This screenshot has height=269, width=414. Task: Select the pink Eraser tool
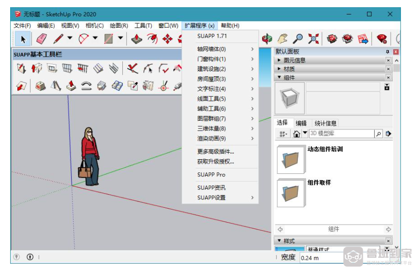click(41, 39)
